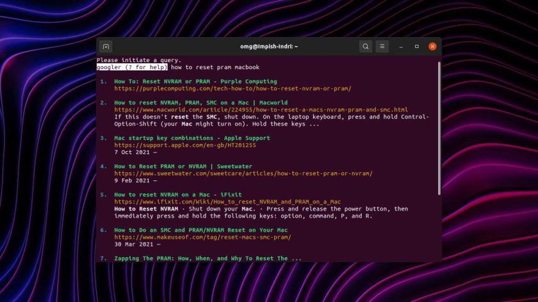Maximize the terminal window
The width and height of the screenshot is (538, 302).
(416, 46)
